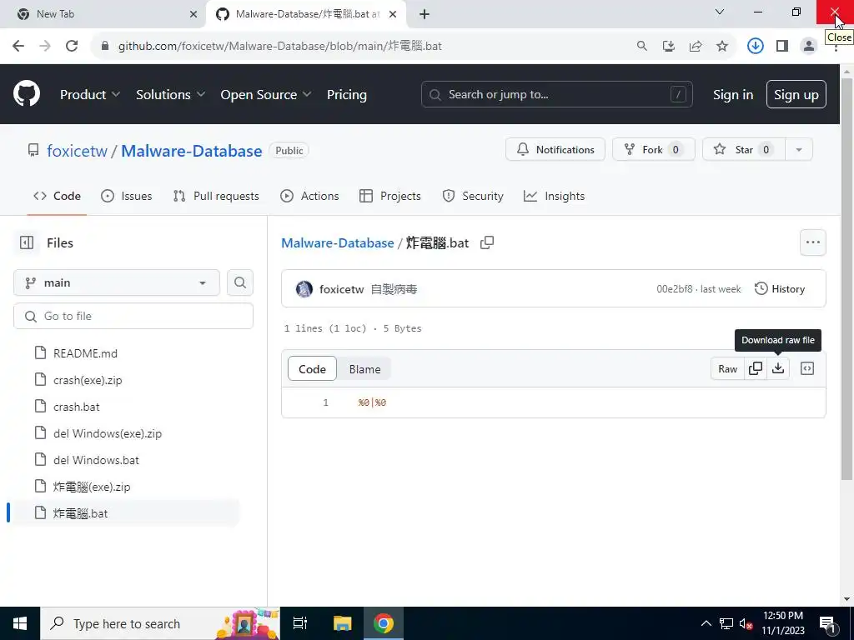This screenshot has height=640, width=854.
Task: View file History
Action: [x=780, y=289]
